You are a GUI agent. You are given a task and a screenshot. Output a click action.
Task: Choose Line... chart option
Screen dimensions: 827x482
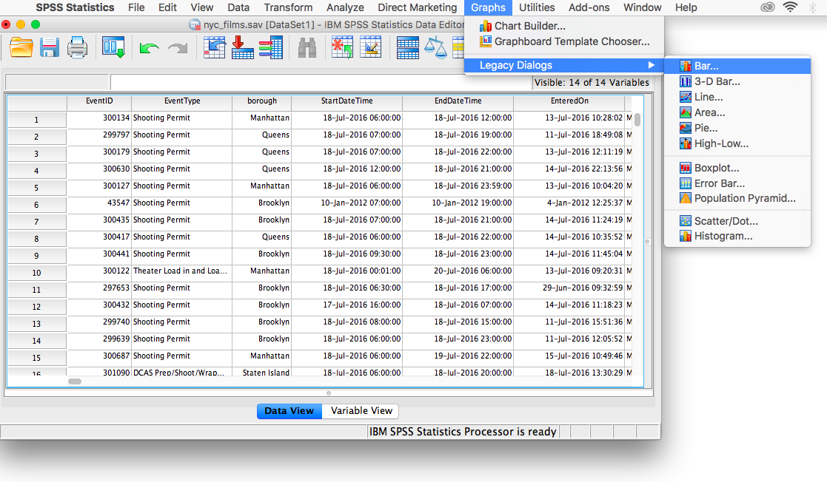pos(737,97)
